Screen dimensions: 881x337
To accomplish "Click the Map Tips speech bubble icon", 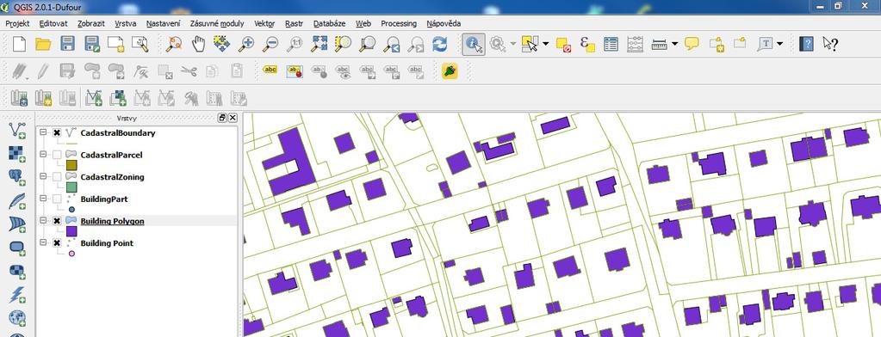I will [692, 44].
